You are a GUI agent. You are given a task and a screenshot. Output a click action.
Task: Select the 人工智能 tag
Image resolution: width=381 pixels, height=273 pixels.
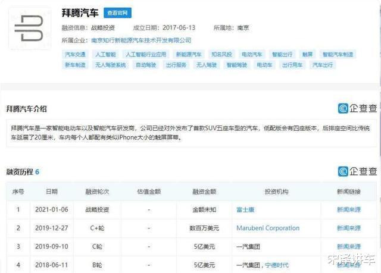105,54
